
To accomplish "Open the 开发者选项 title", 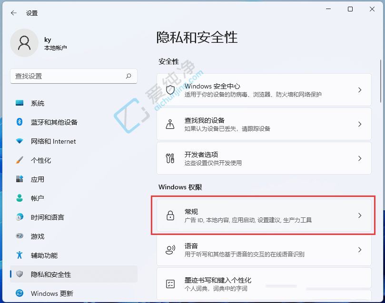I will [201, 155].
